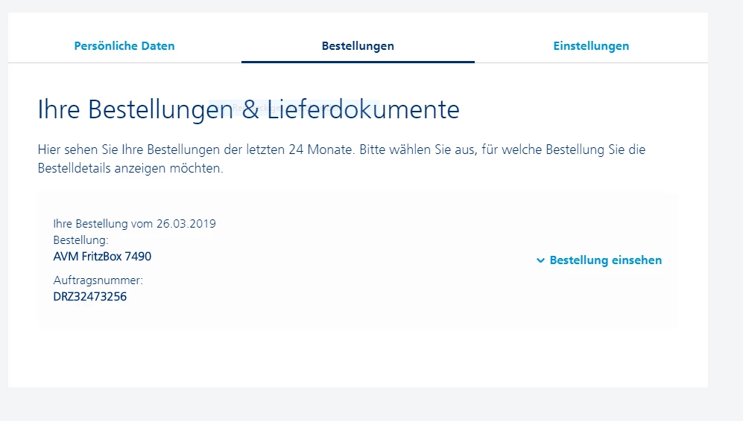Click the 'Bestellung:' field label

pos(81,240)
